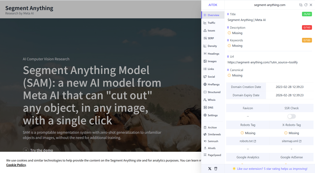The image size is (315, 173).
Task: Click the 'AI Computer Vision Research' label
Action: click(x=46, y=59)
